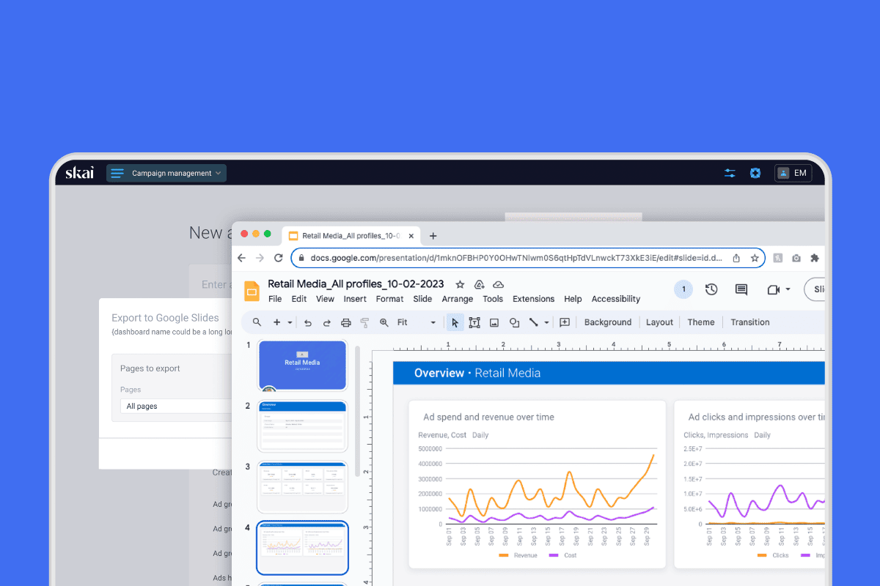880x586 pixels.
Task: Click the Background button
Action: [x=607, y=322]
